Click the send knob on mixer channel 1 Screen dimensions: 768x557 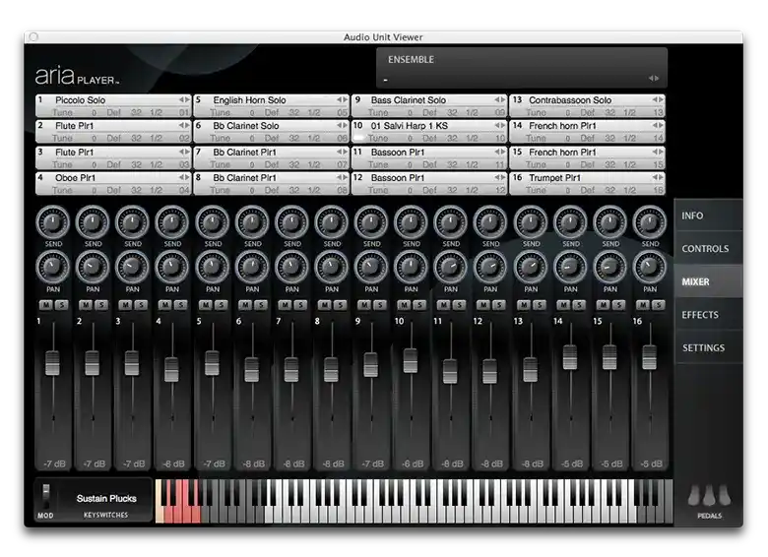click(x=53, y=222)
